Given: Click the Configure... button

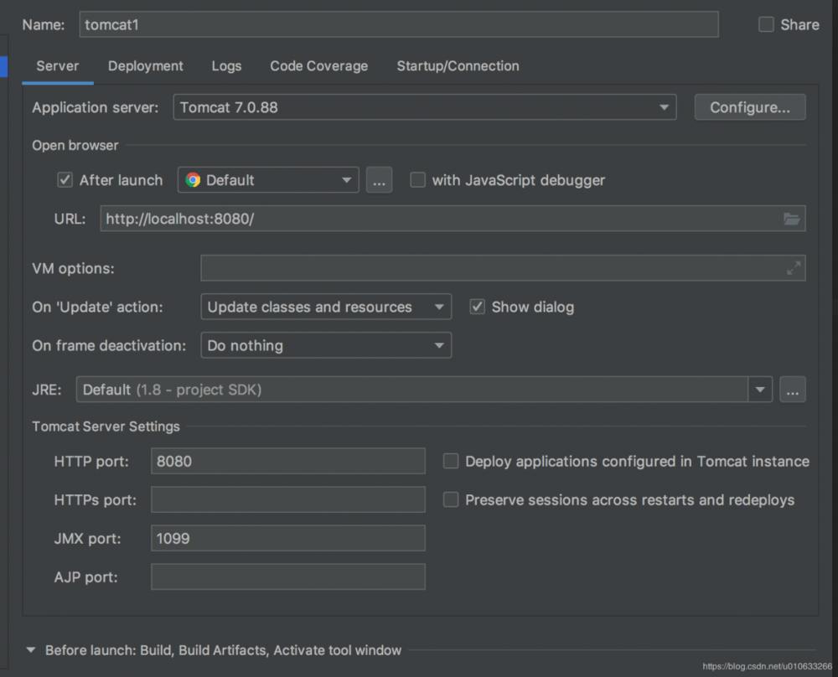Looking at the screenshot, I should tap(749, 106).
